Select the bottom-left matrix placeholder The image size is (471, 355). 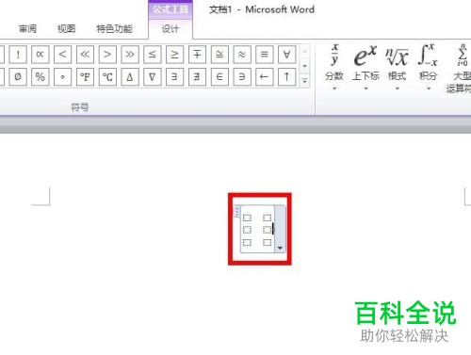point(247,242)
